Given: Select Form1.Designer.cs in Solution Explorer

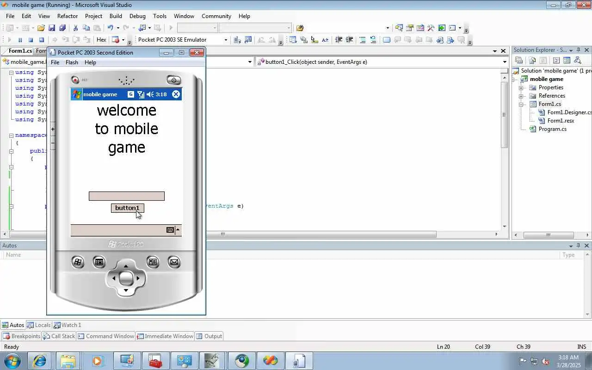Looking at the screenshot, I should pos(569,112).
